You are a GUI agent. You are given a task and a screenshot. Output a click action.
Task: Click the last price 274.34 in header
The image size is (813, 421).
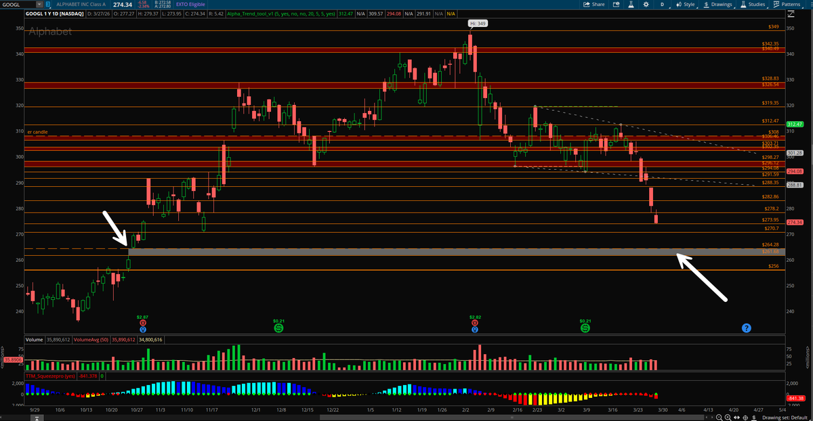click(x=123, y=5)
